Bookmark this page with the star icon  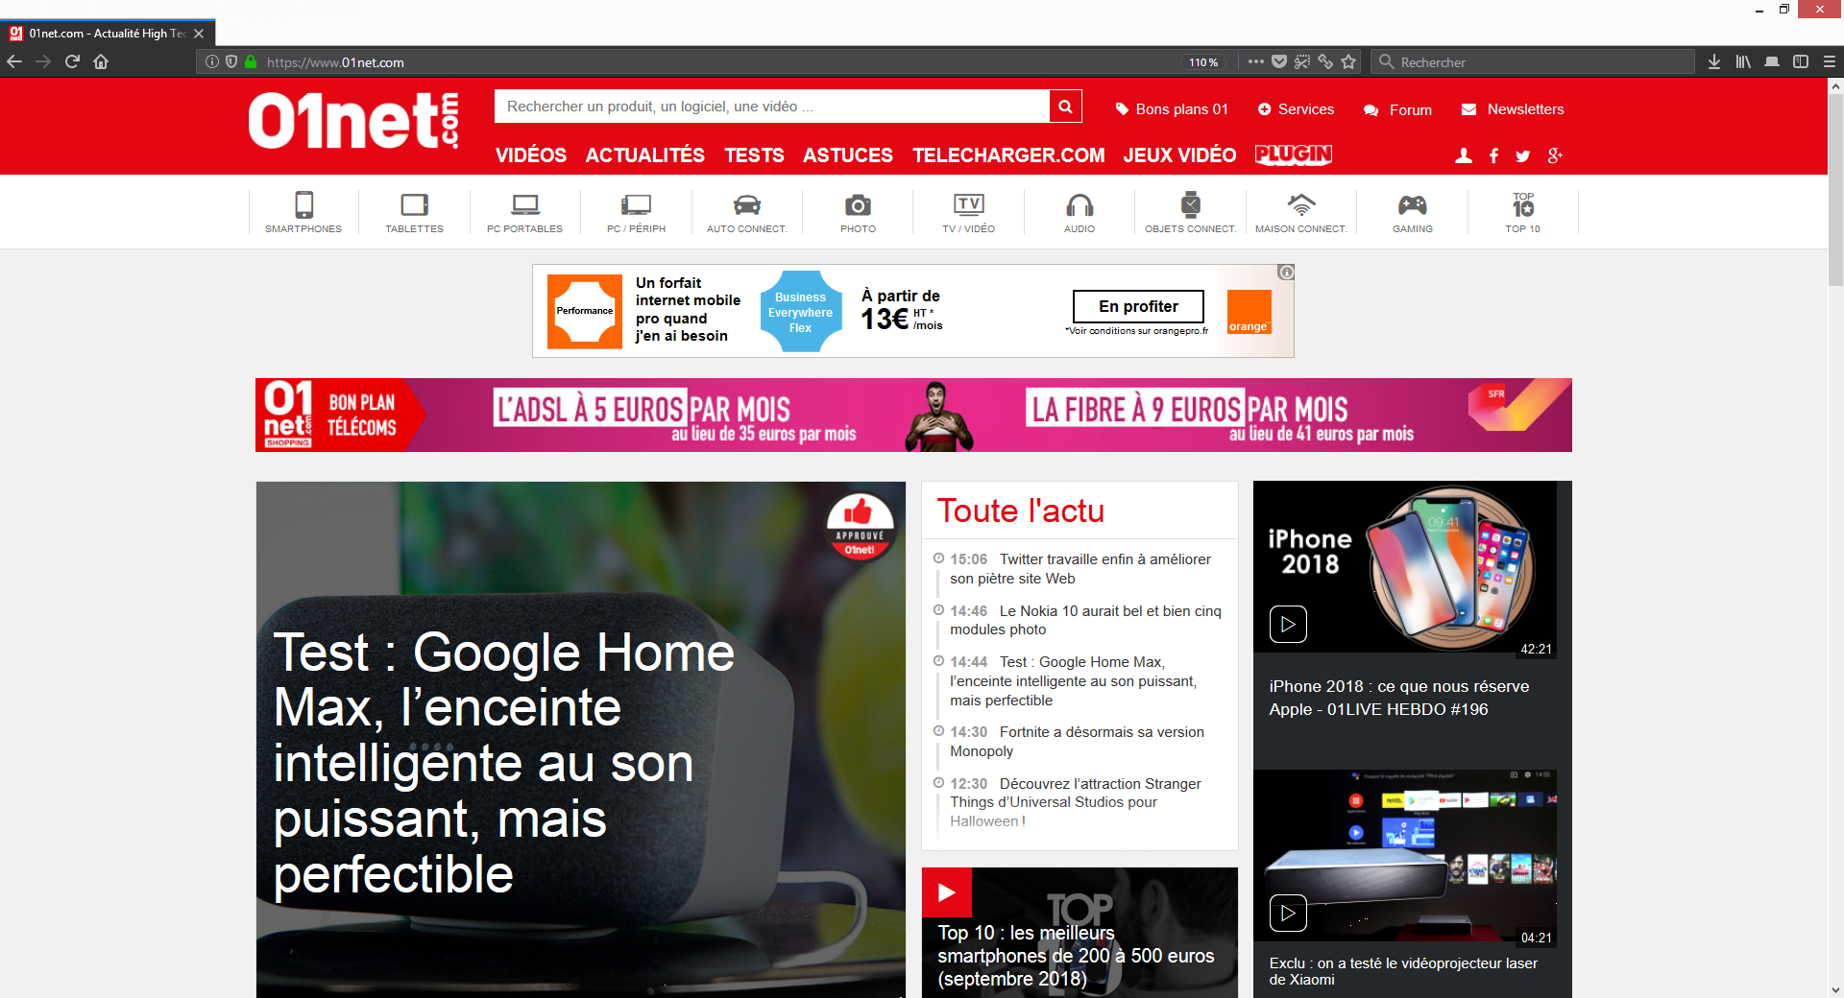click(1348, 61)
